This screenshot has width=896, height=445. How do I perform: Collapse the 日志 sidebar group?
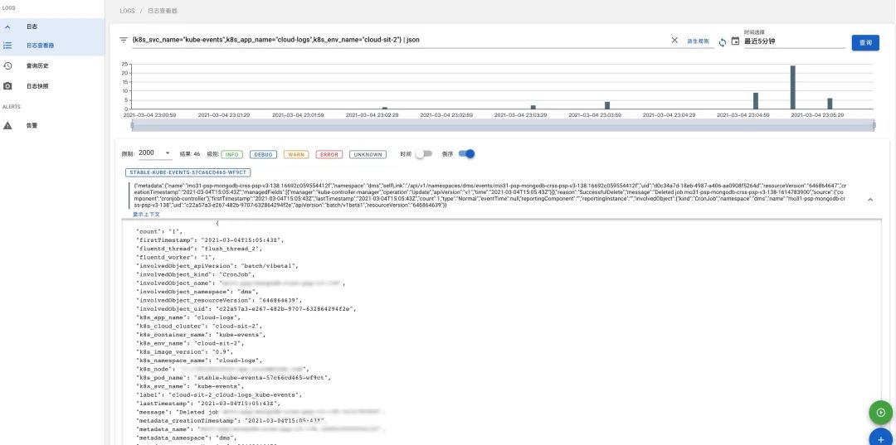[x=7, y=27]
